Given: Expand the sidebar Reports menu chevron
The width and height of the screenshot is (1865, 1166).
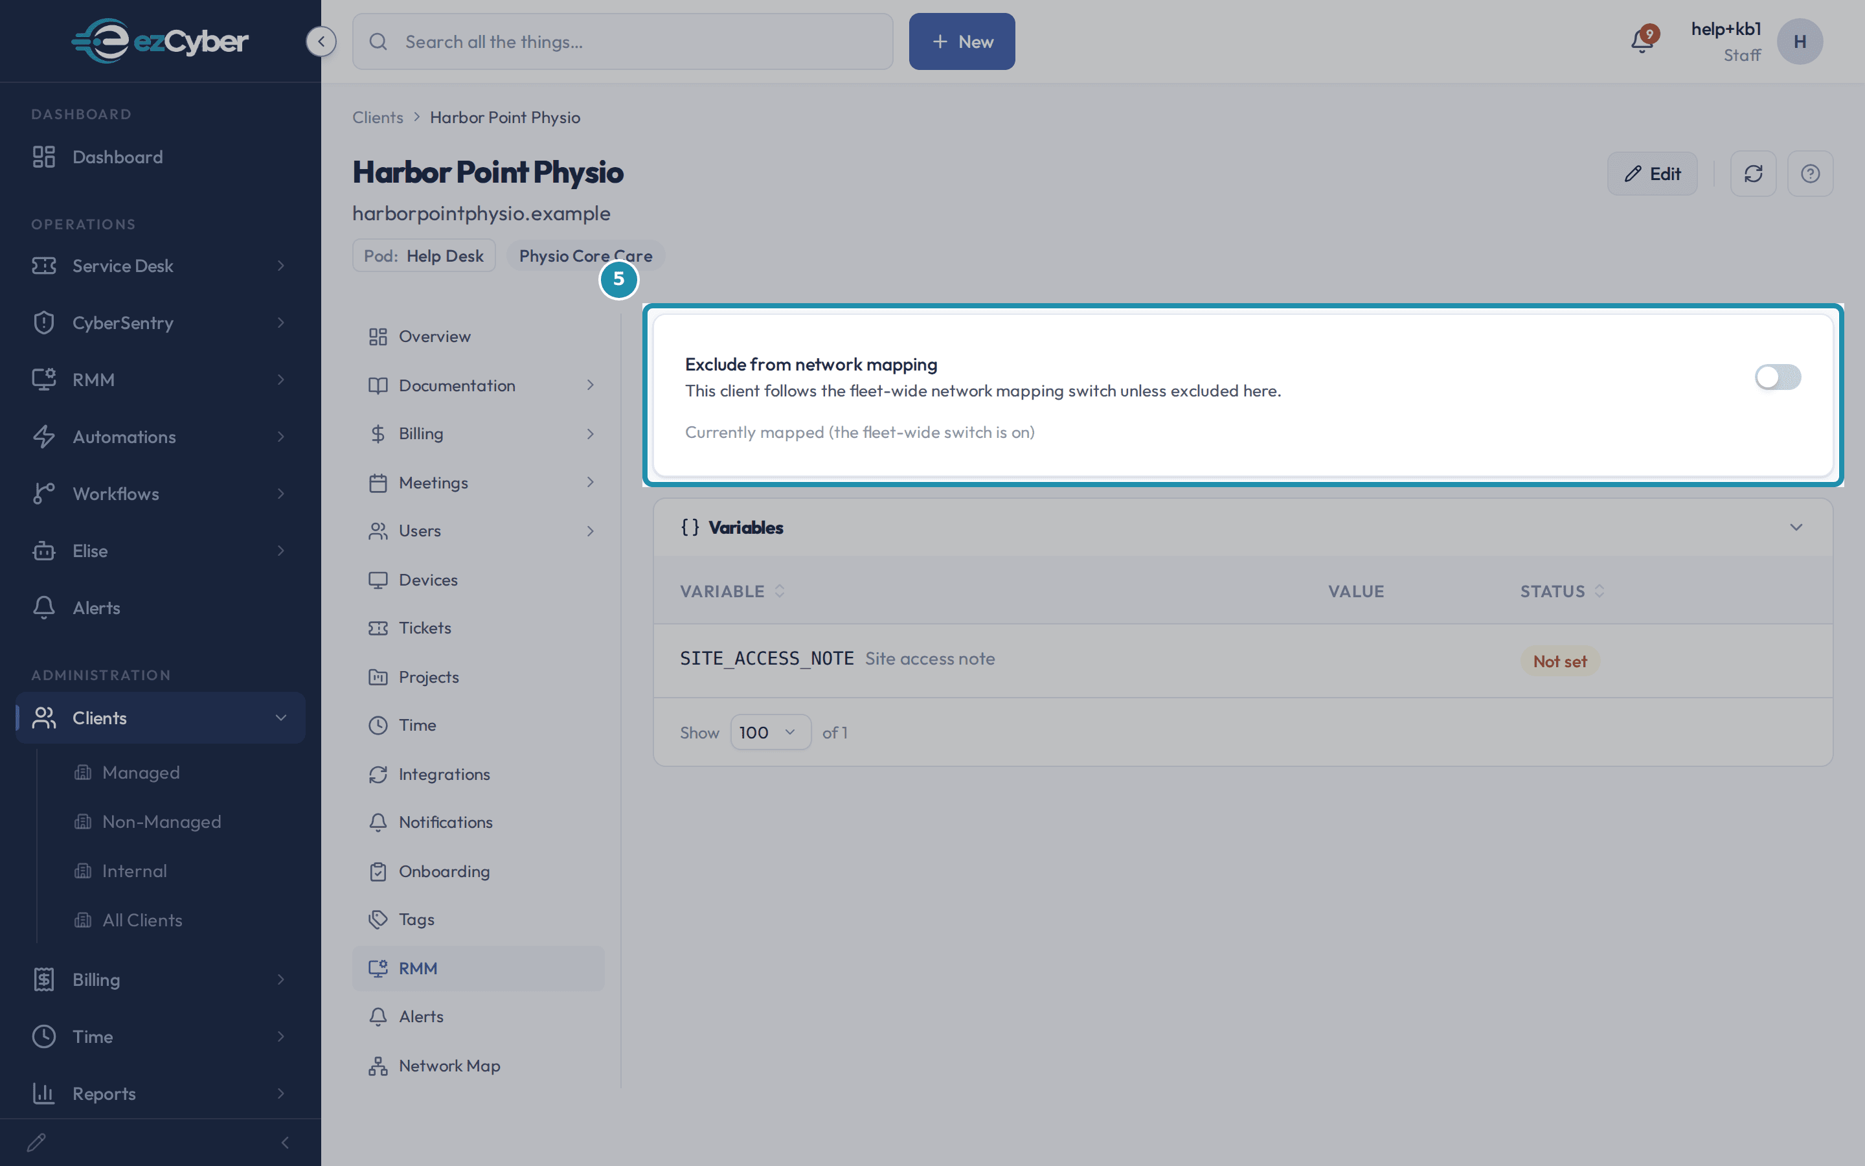Looking at the screenshot, I should (x=280, y=1093).
